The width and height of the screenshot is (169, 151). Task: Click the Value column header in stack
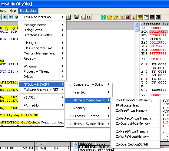(x=103, y=144)
